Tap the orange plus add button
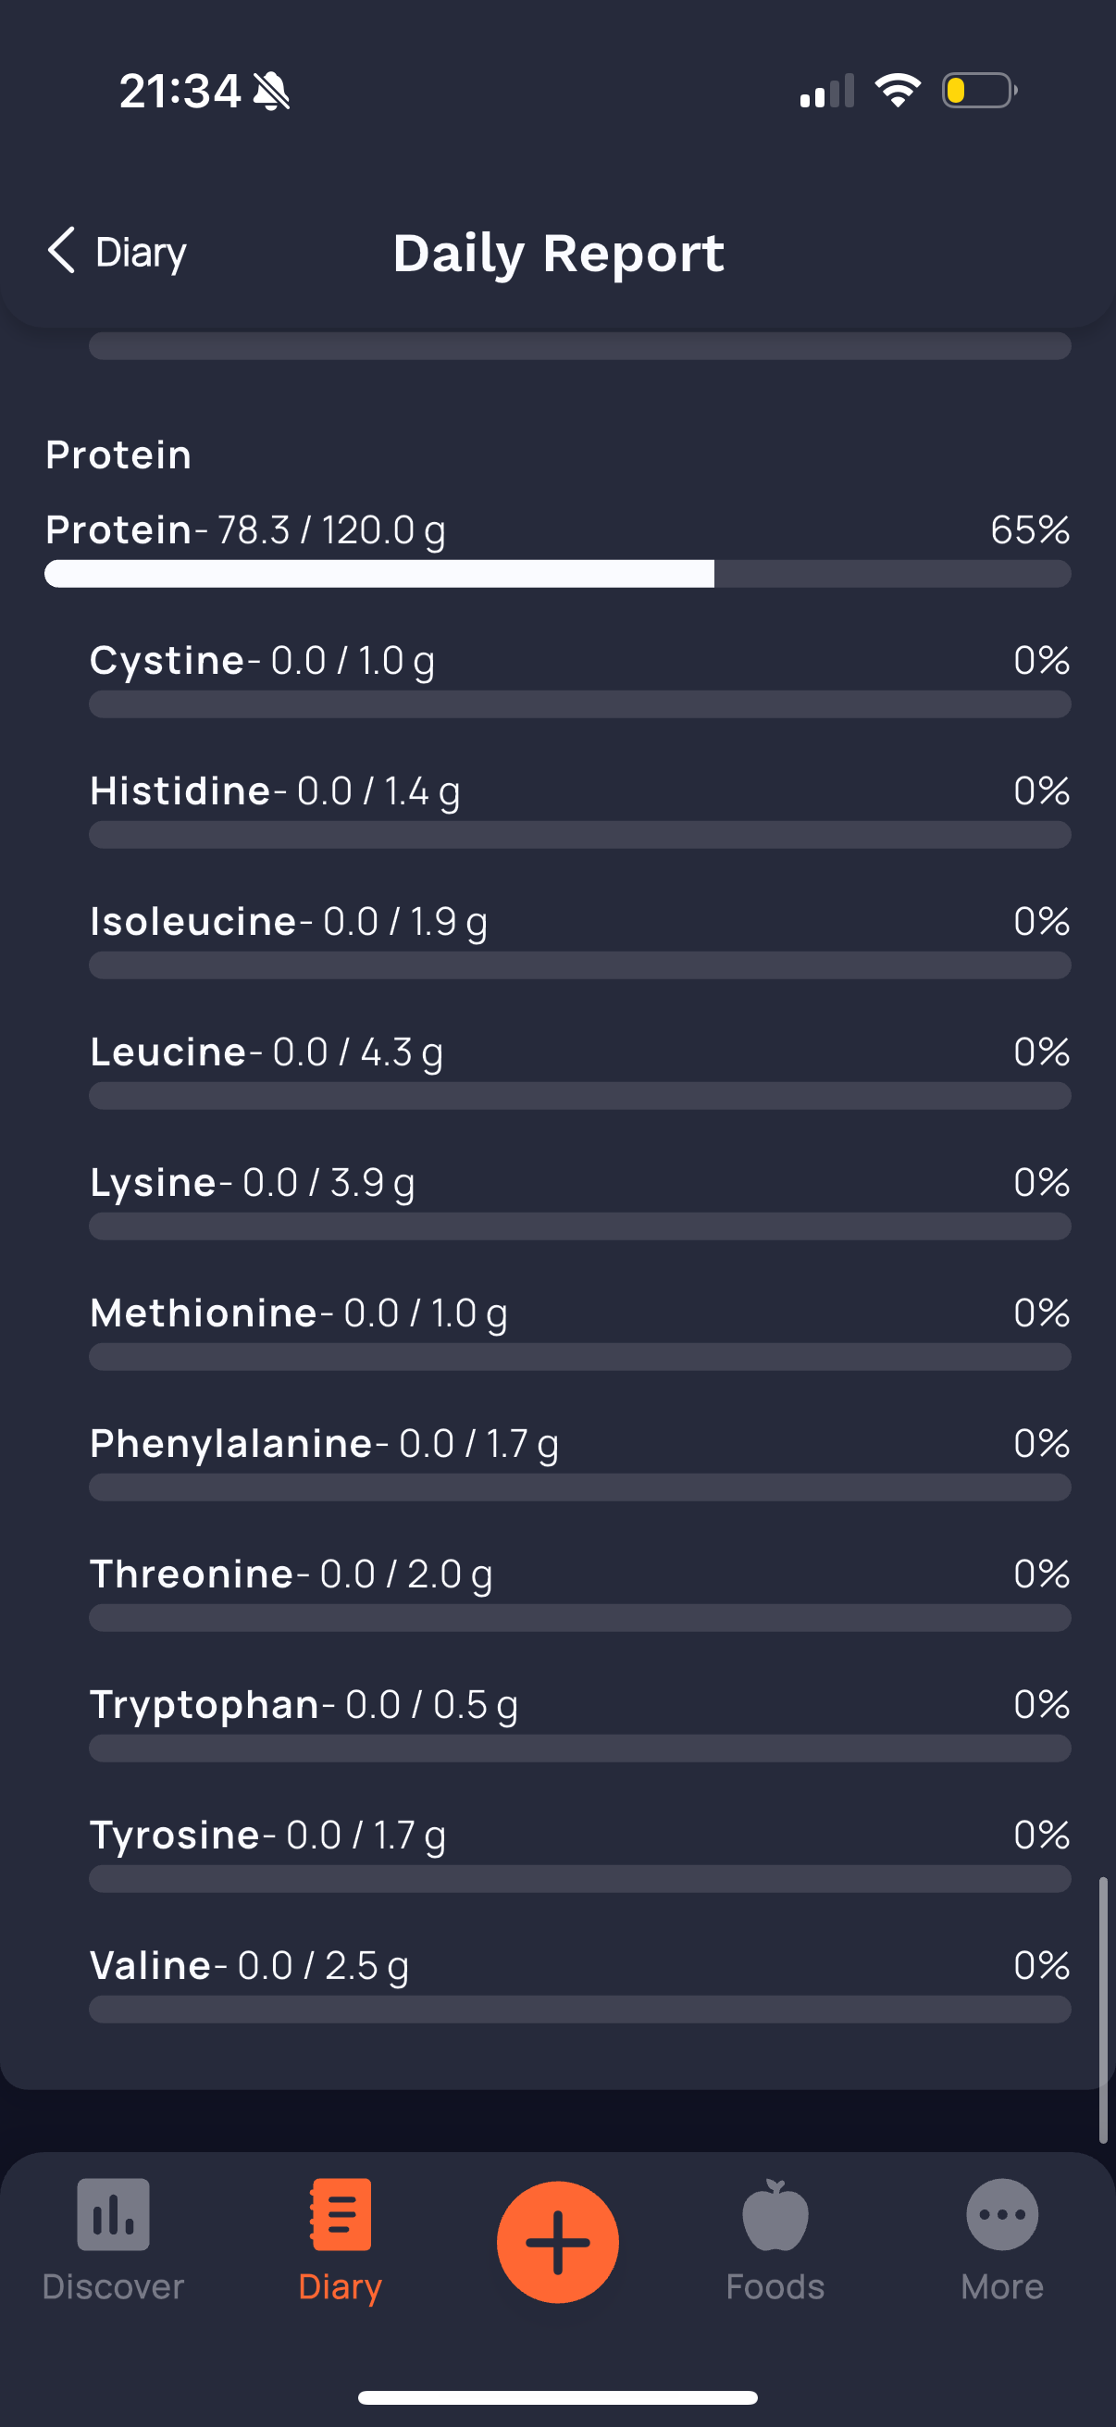1116x2427 pixels. [557, 2241]
